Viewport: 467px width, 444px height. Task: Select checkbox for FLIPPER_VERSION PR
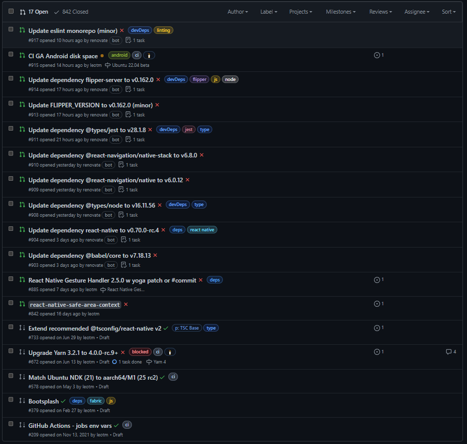(x=11, y=104)
